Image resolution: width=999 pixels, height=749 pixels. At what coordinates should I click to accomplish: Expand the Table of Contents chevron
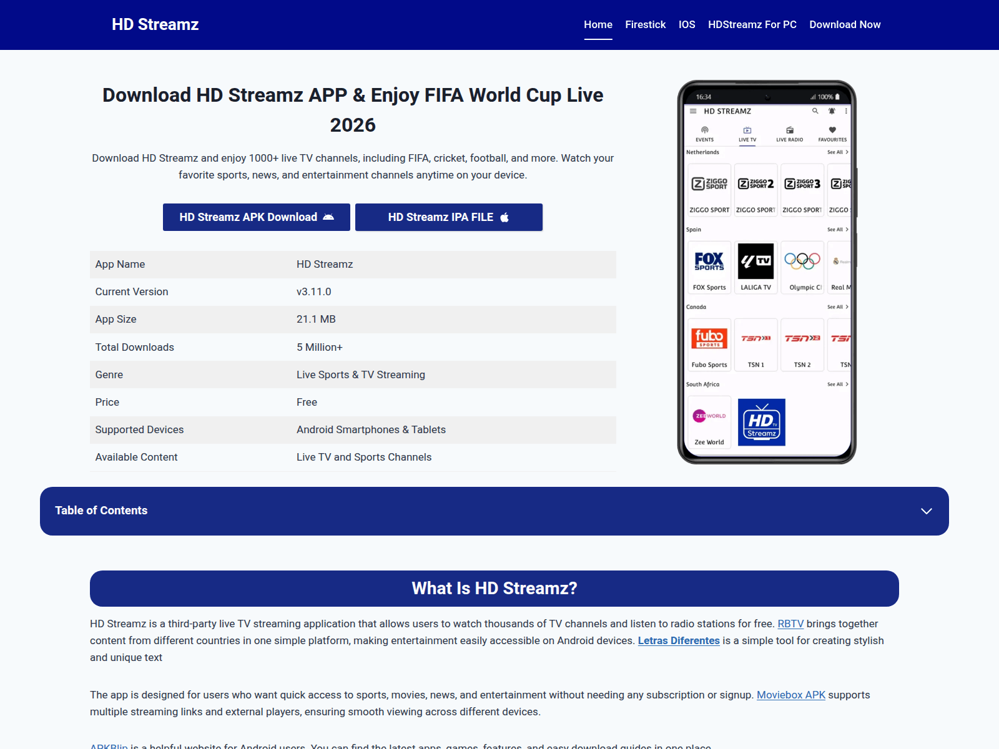click(x=927, y=511)
